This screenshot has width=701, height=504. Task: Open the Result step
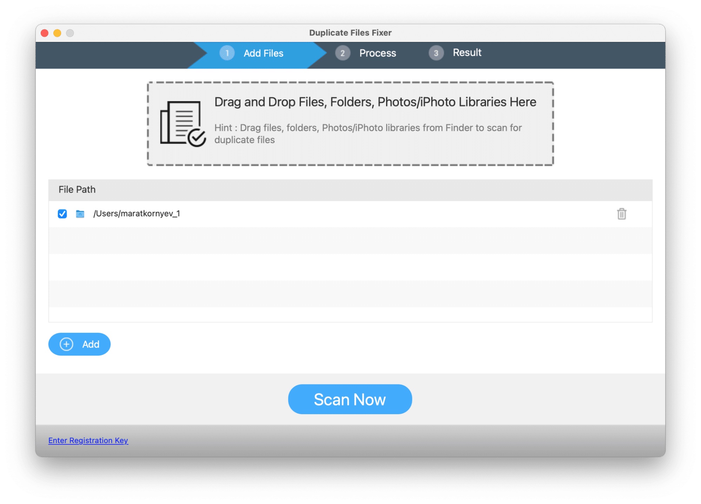(467, 53)
